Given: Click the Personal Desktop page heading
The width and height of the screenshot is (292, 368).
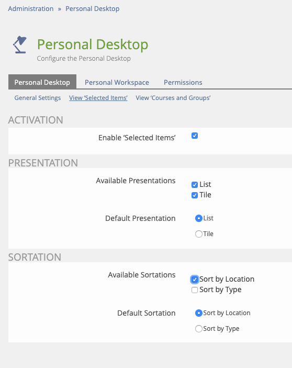Looking at the screenshot, I should point(93,44).
